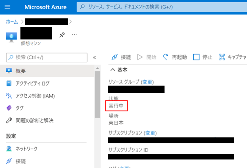This screenshot has width=247, height=168.
Task: Click the Microsoft Azure logo text
Action: click(45, 7)
